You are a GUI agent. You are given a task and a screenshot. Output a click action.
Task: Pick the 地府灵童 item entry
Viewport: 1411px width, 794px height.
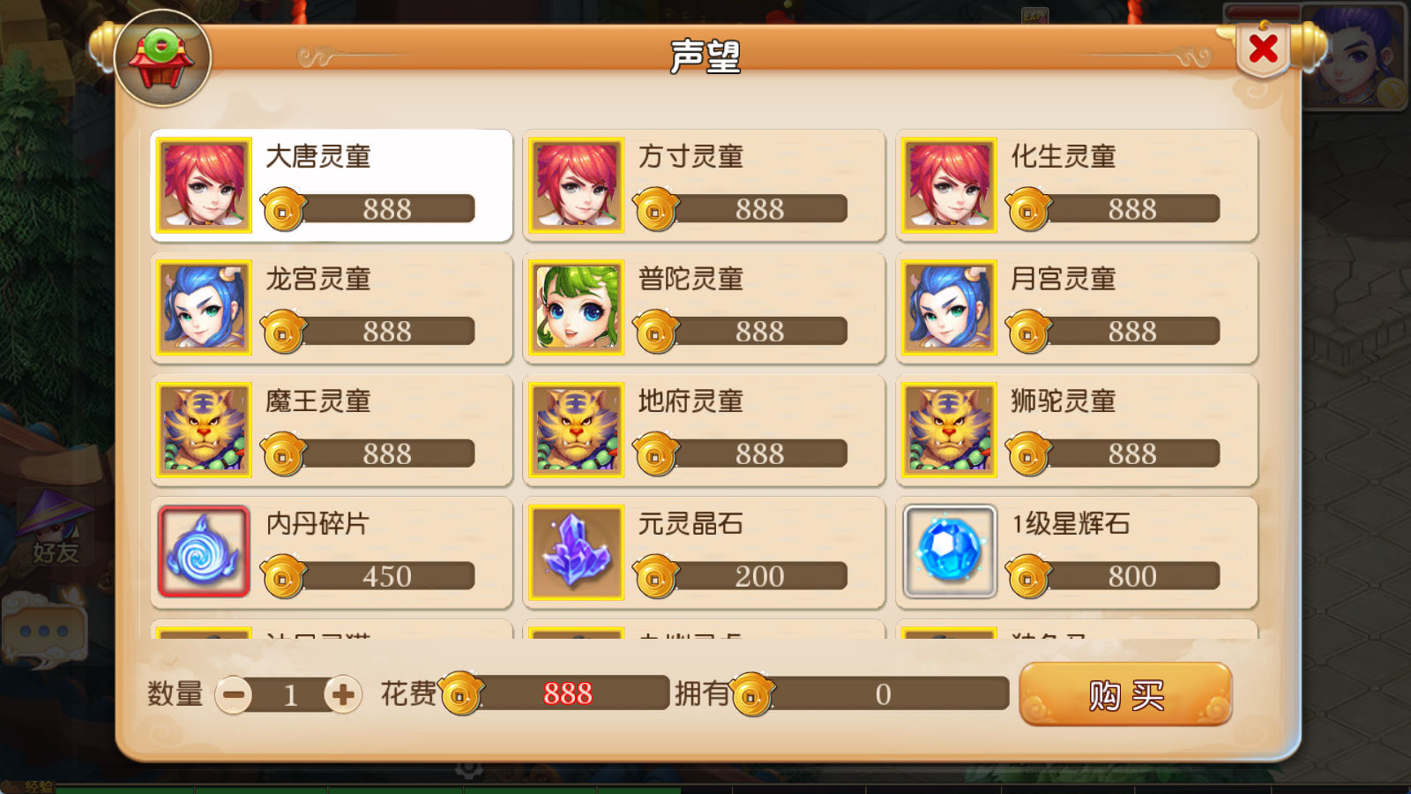[x=704, y=431]
